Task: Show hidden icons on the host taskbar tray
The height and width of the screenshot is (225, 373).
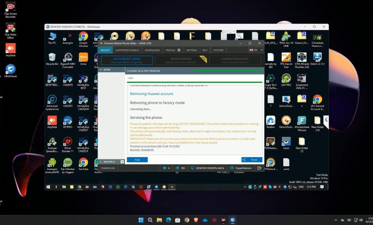Action: [x=336, y=220]
